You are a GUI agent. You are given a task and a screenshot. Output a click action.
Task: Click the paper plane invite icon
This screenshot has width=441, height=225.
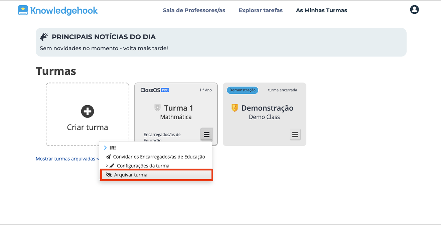tap(108, 157)
